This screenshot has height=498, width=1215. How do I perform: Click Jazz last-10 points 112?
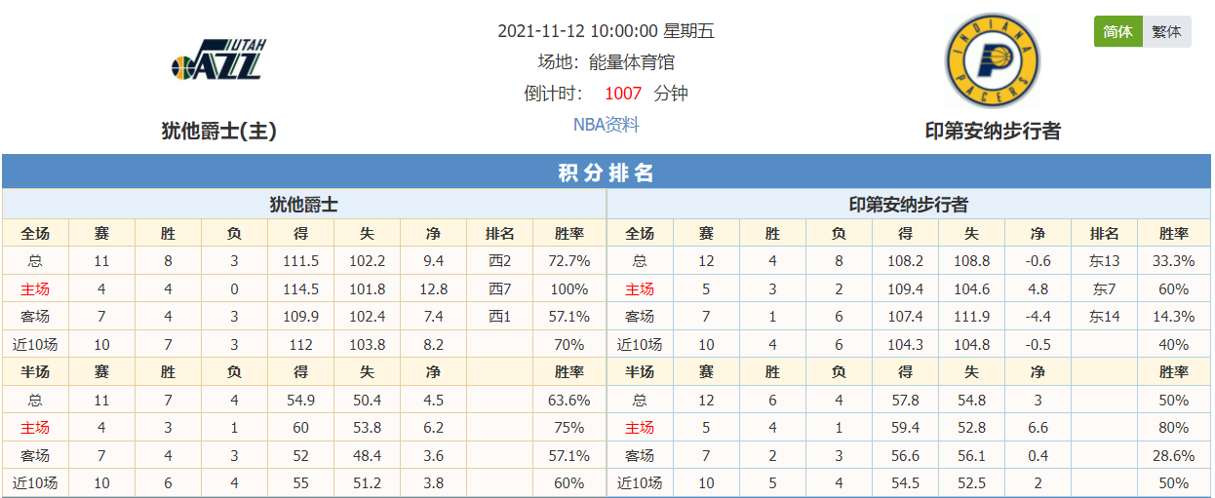pos(301,344)
